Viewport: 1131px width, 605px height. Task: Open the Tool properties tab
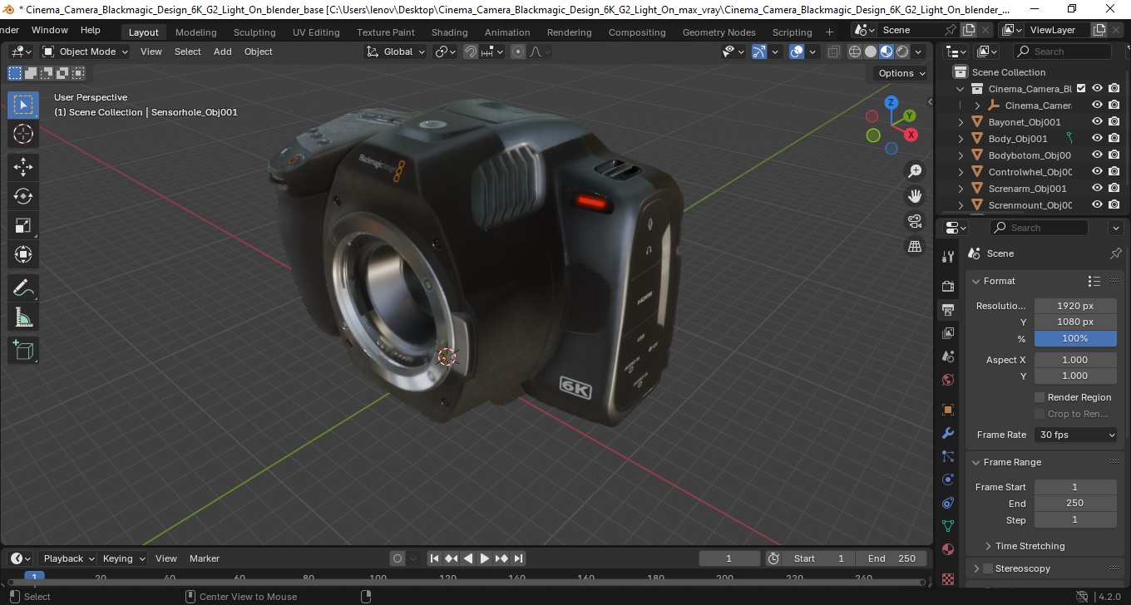pyautogui.click(x=947, y=256)
